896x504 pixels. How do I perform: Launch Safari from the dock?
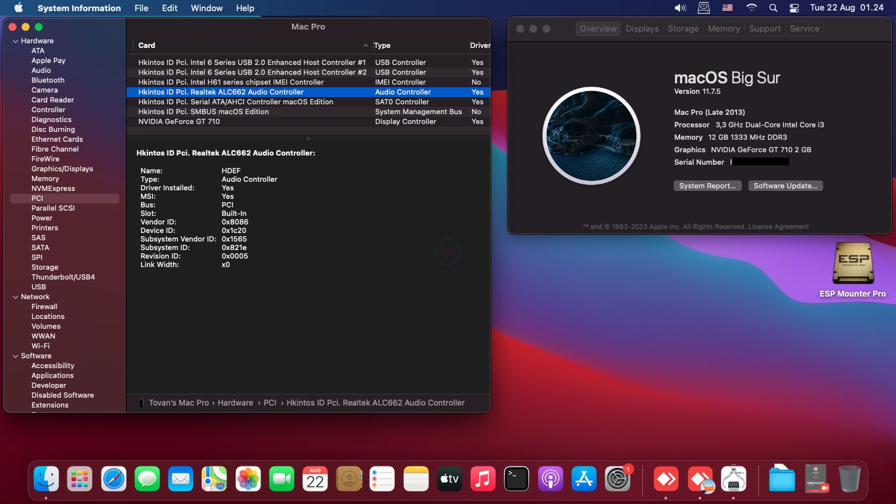[113, 479]
